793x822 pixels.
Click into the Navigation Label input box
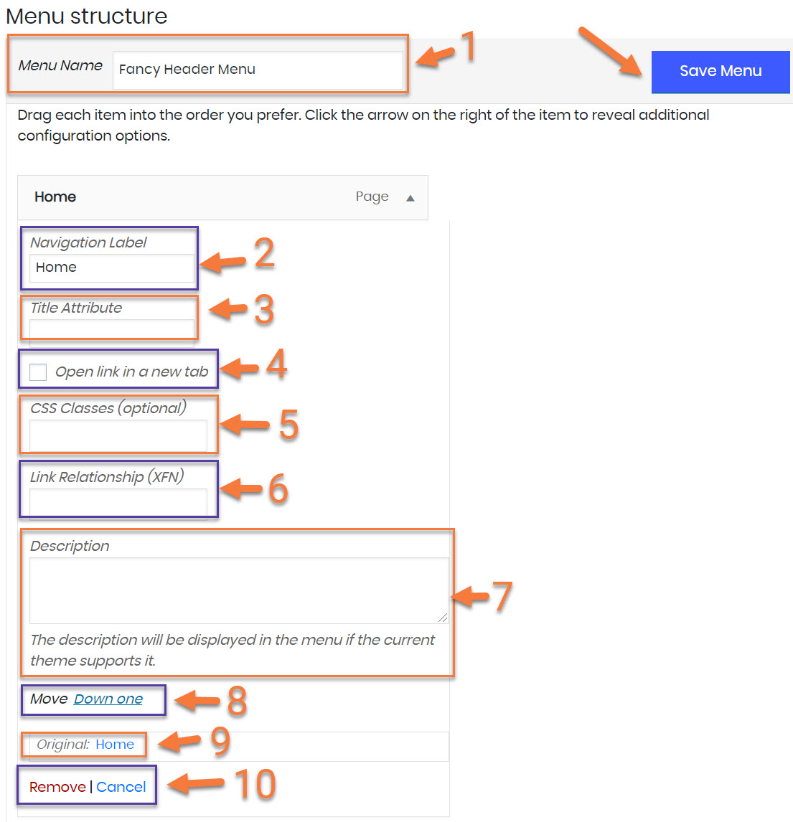tap(111, 268)
